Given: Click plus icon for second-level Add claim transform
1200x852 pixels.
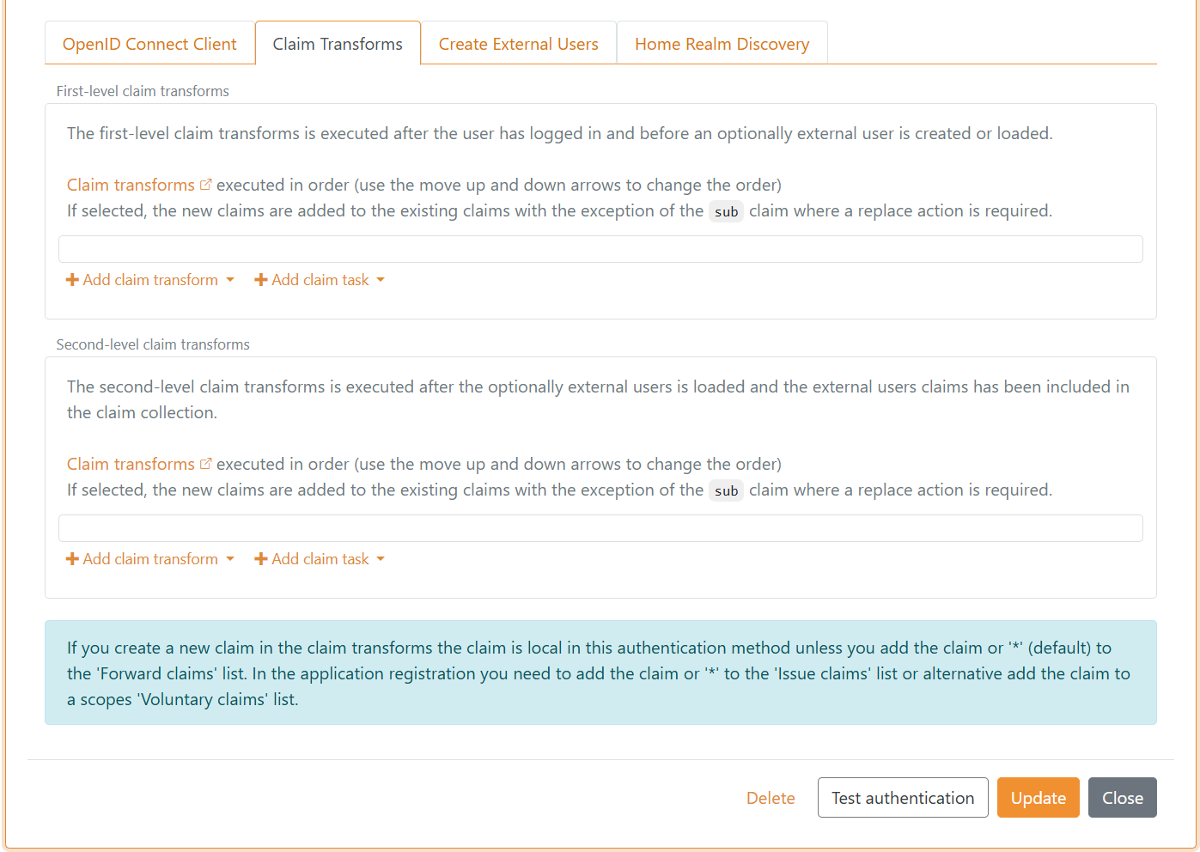Looking at the screenshot, I should (x=72, y=559).
